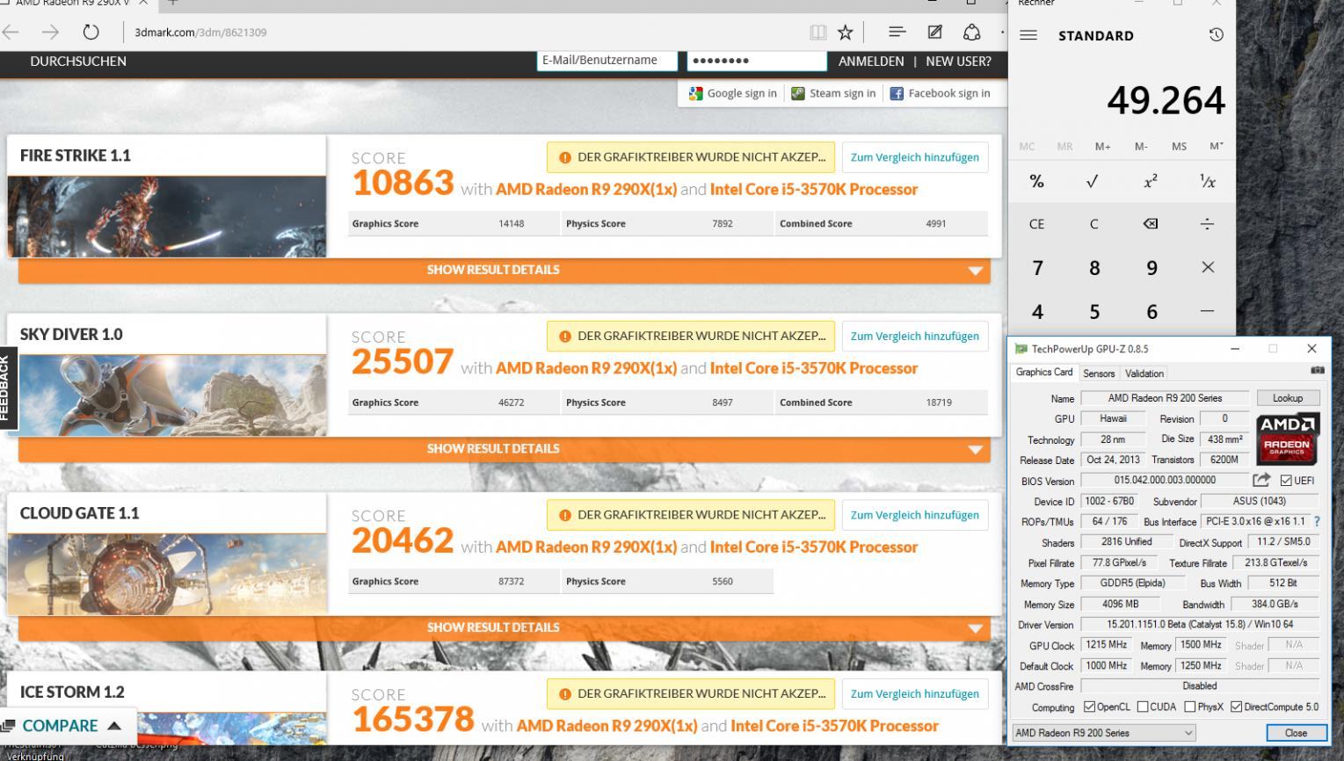Toggle the PhysX checkbox

click(x=1189, y=707)
